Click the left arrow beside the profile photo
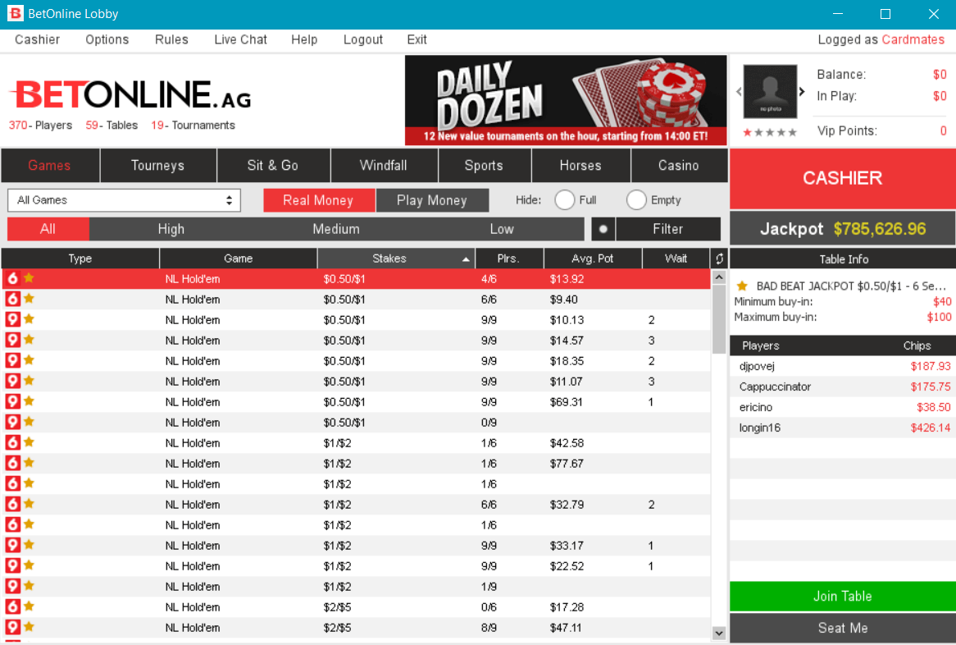The height and width of the screenshot is (645, 956). pyautogui.click(x=739, y=91)
